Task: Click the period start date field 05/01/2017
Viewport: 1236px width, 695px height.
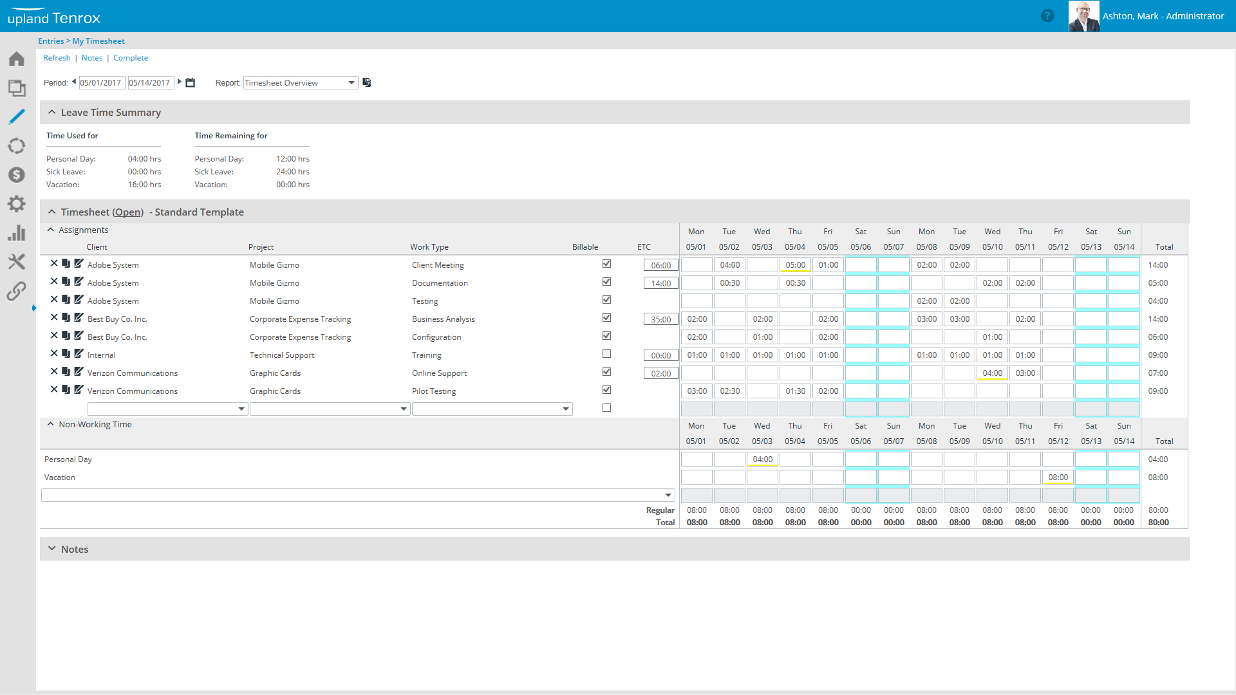Action: click(x=101, y=83)
